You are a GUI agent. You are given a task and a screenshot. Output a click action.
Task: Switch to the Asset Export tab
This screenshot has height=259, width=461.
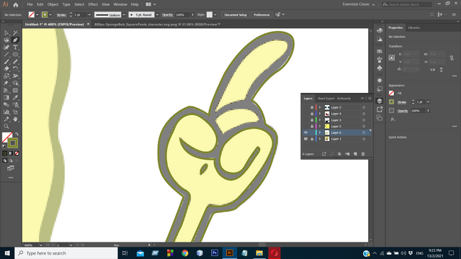[326, 99]
